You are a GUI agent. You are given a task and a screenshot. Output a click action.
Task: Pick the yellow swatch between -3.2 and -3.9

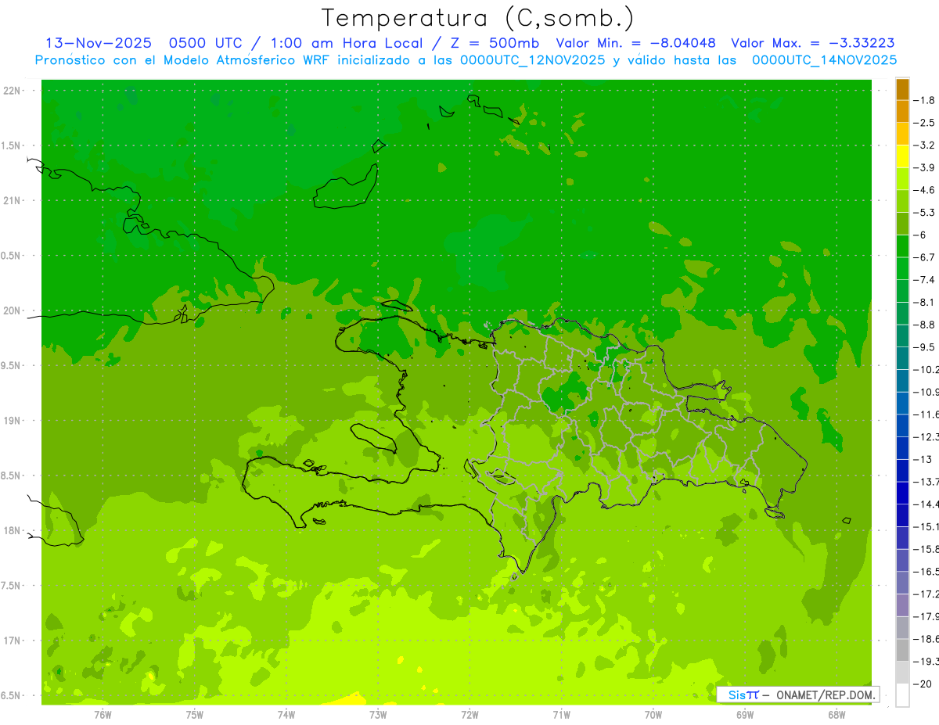coord(902,156)
